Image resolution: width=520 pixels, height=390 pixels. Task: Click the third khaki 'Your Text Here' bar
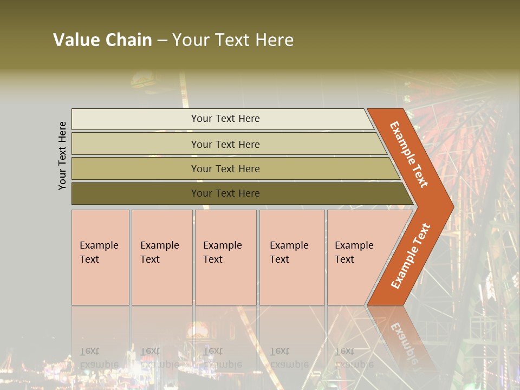236,168
